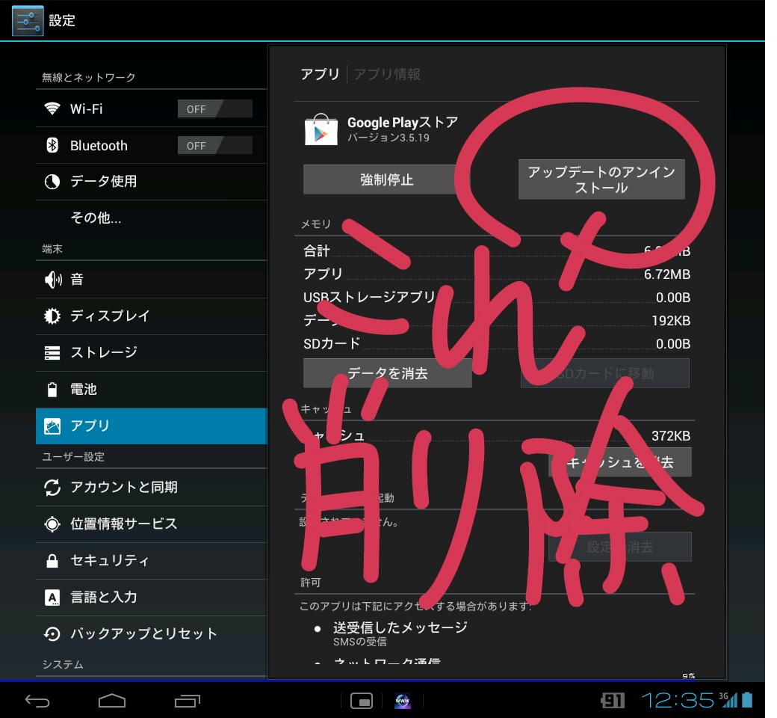The image size is (777, 718).
Task: Tap the ディスプレイ brightness icon
Action: 52,316
